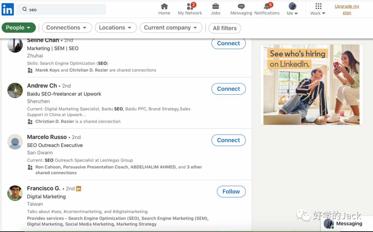Click Francisco G. LinkedIn premium badge
Image resolution: width=373 pixels, height=232 pixels.
[x=78, y=189]
